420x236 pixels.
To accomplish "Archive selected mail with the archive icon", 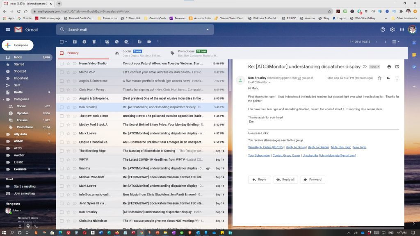I will click(x=75, y=42).
